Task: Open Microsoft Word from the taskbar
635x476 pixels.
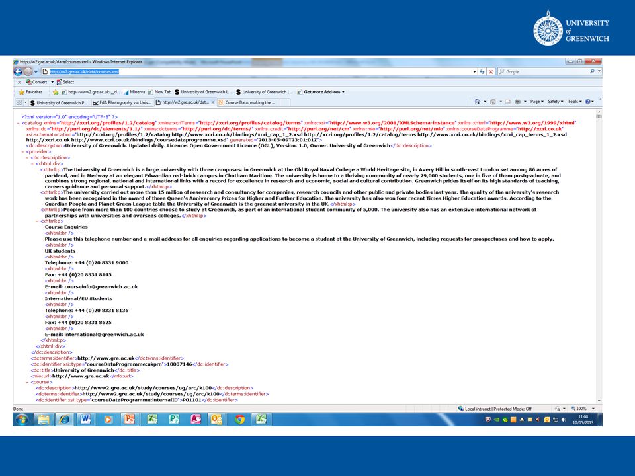Action: tap(86, 419)
